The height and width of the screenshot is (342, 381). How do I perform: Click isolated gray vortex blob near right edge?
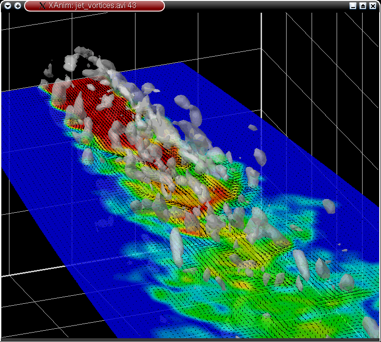click(x=329, y=205)
